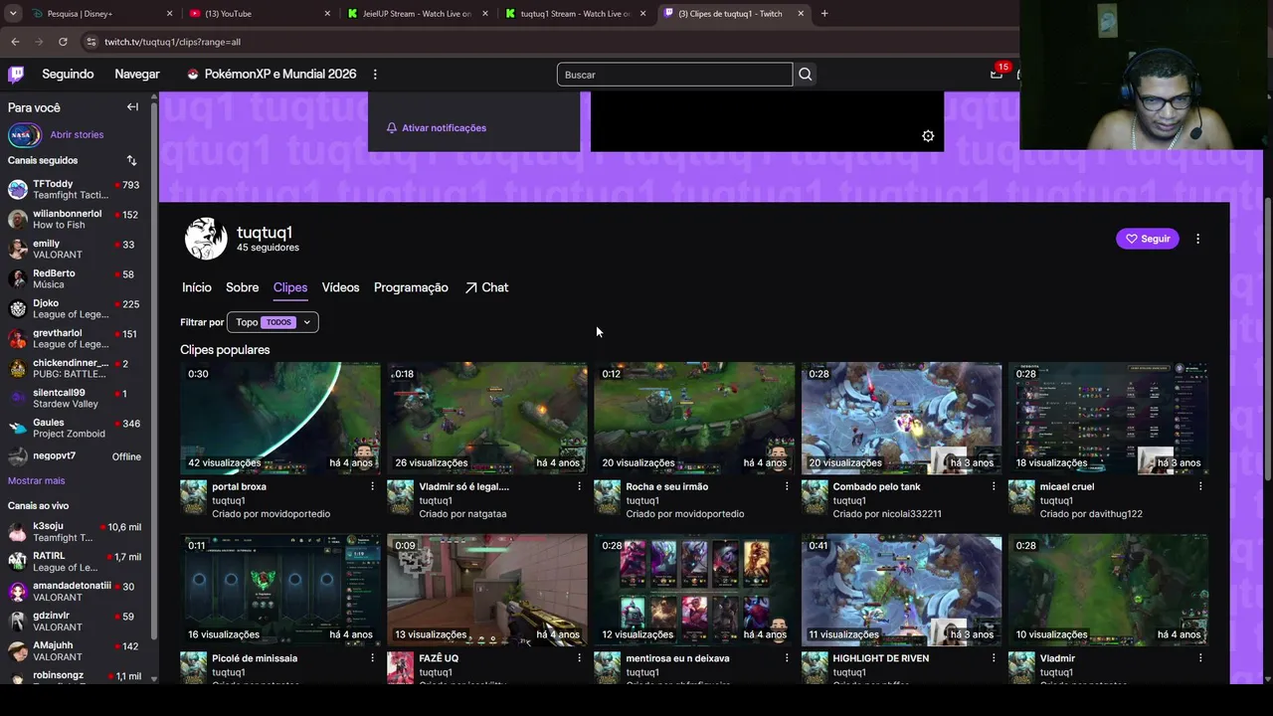This screenshot has width=1273, height=716.
Task: Collapse the Para você sidebar
Action: pos(132,107)
